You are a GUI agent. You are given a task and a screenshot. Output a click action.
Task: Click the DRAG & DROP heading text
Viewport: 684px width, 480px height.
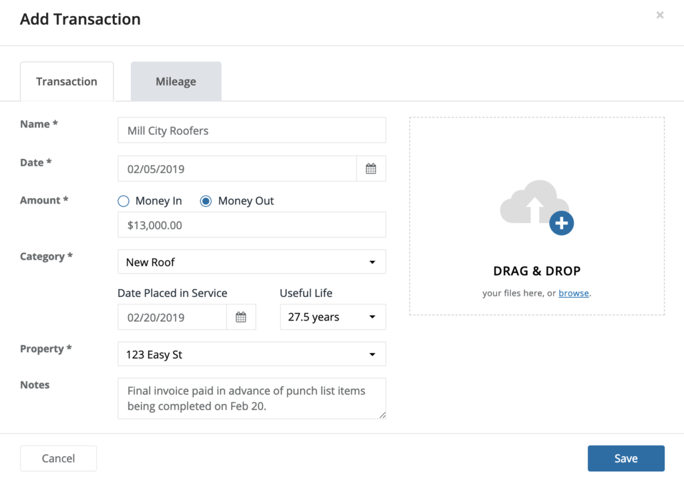[537, 271]
